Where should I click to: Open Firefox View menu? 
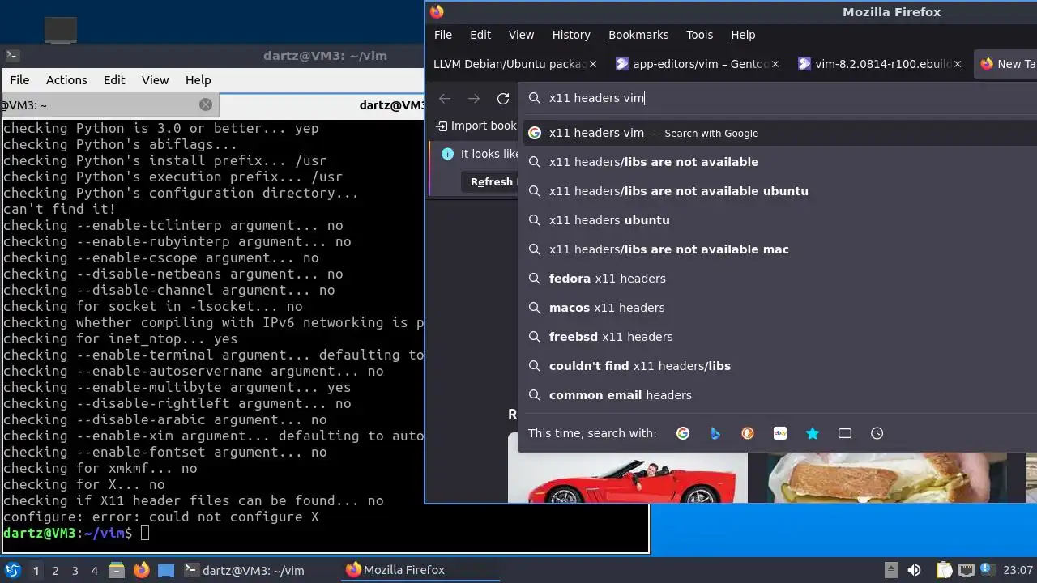tap(521, 35)
